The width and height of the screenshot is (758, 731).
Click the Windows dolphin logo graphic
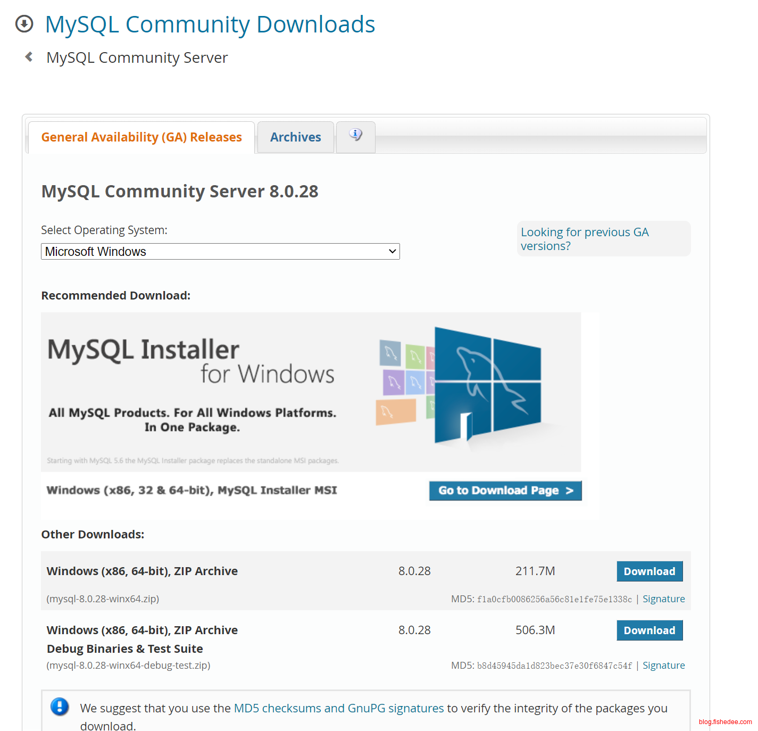coord(487,385)
